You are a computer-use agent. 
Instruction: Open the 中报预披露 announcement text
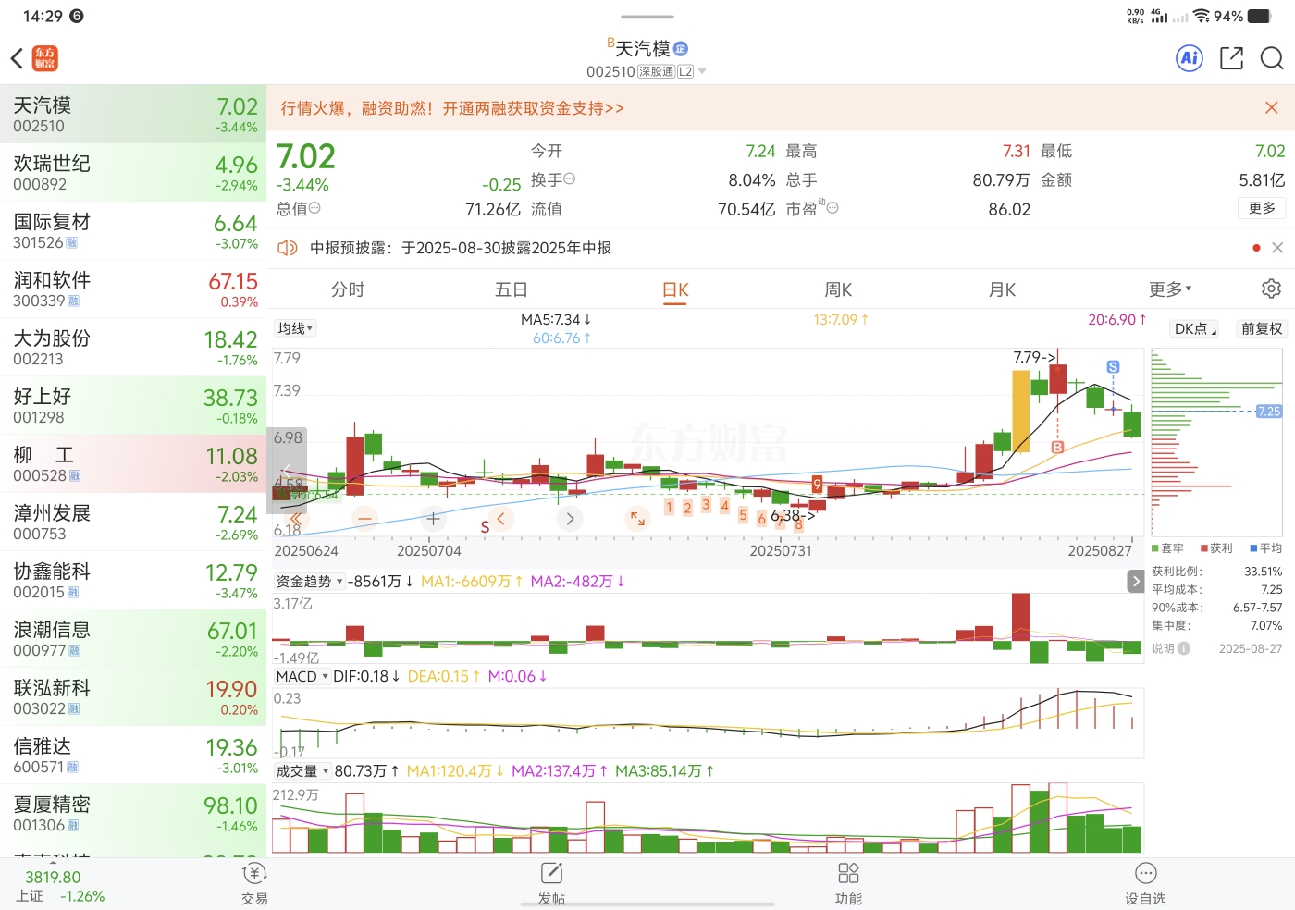tap(461, 248)
